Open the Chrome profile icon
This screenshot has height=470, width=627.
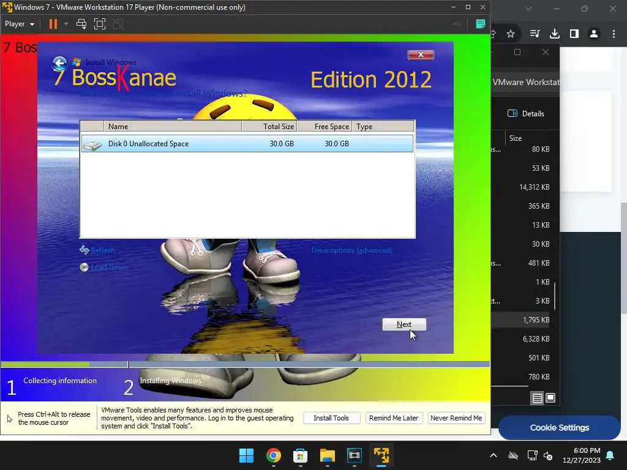pyautogui.click(x=594, y=34)
